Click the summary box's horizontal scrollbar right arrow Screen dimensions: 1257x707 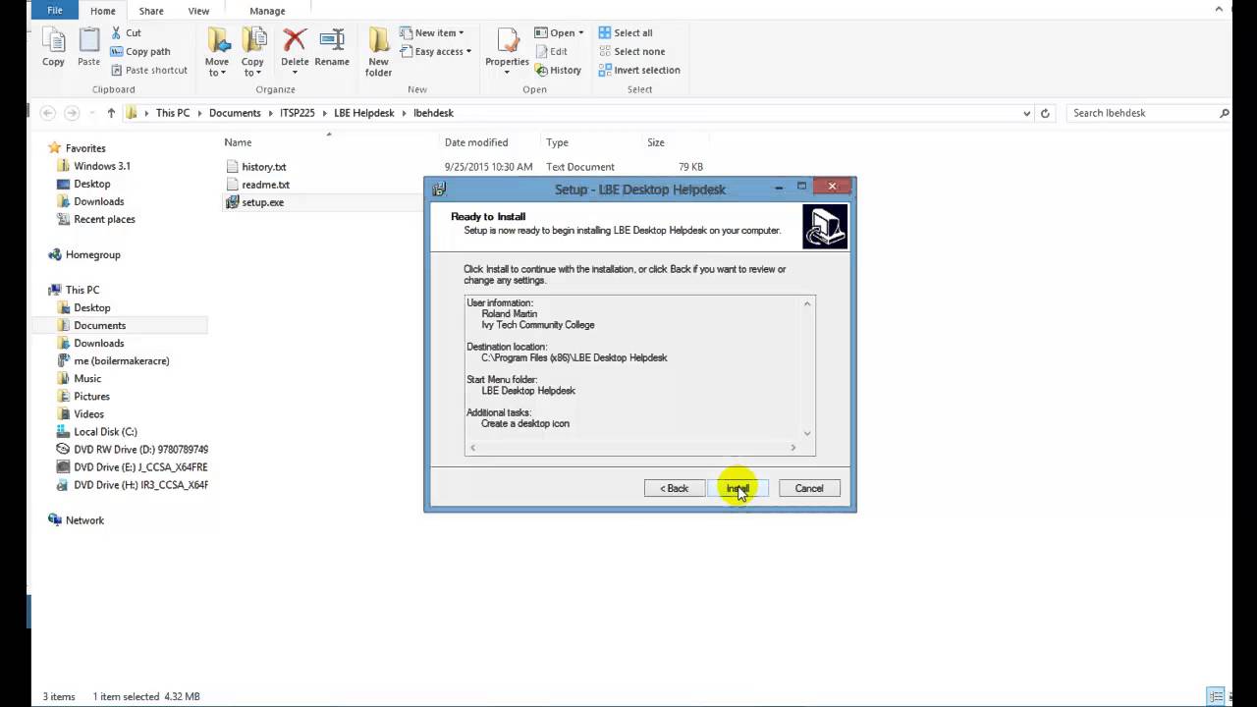[x=793, y=448]
